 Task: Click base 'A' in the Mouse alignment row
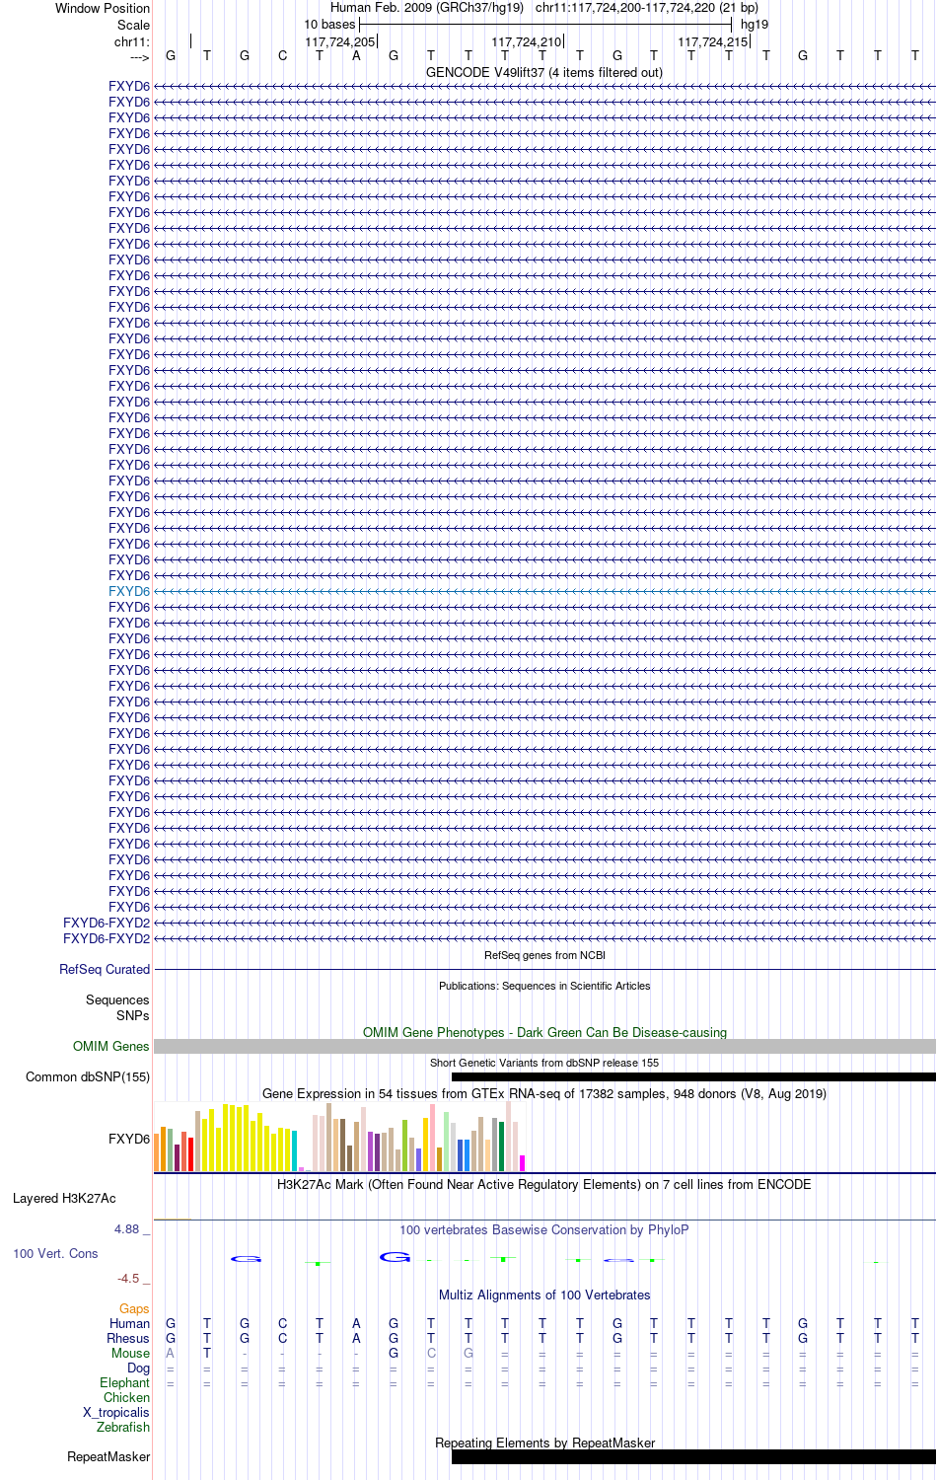pyautogui.click(x=171, y=1353)
